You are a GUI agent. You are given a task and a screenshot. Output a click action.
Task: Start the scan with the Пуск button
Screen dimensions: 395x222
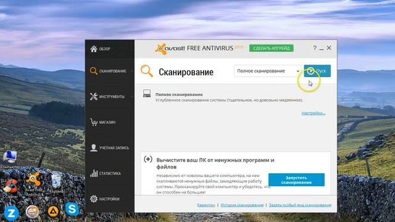coord(317,71)
